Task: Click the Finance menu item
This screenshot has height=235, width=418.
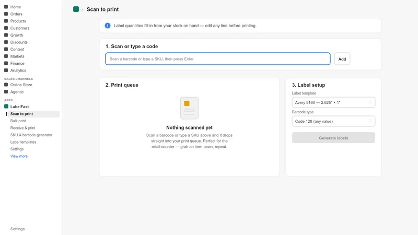Action: [17, 63]
